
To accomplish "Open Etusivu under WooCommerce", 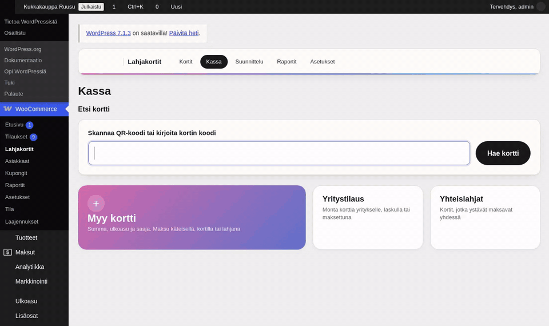I will click(x=14, y=125).
